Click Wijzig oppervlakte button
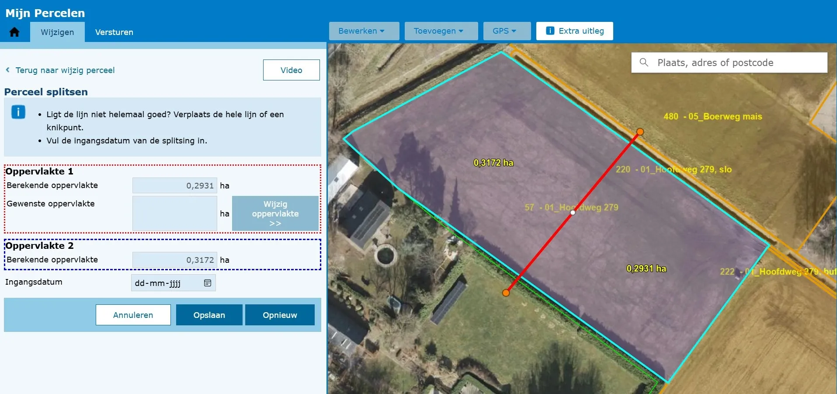The height and width of the screenshot is (394, 837). [275, 213]
